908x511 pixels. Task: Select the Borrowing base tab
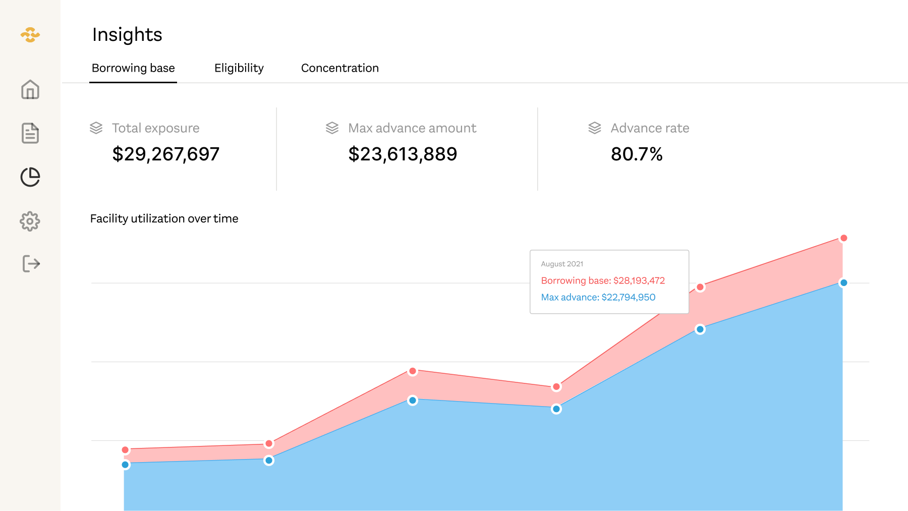[133, 68]
